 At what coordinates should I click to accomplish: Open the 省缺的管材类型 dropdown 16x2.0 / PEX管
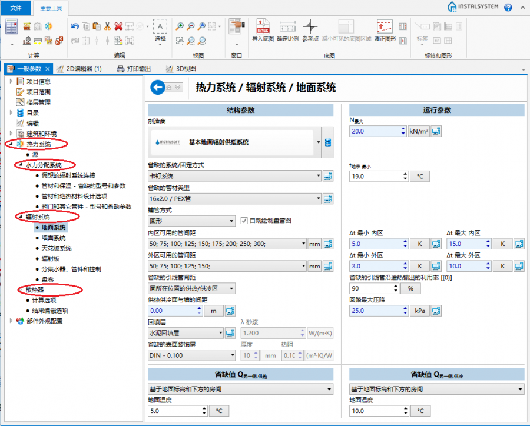[x=234, y=198]
